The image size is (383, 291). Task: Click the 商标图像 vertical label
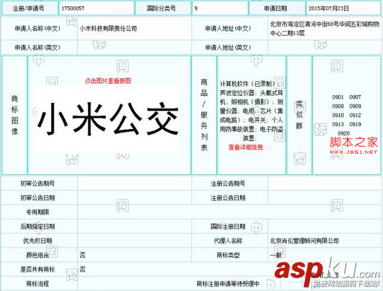pos(15,115)
